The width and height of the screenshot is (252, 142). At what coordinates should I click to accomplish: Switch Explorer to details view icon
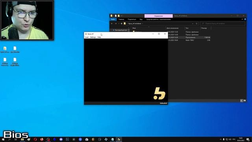pyautogui.click(x=241, y=101)
